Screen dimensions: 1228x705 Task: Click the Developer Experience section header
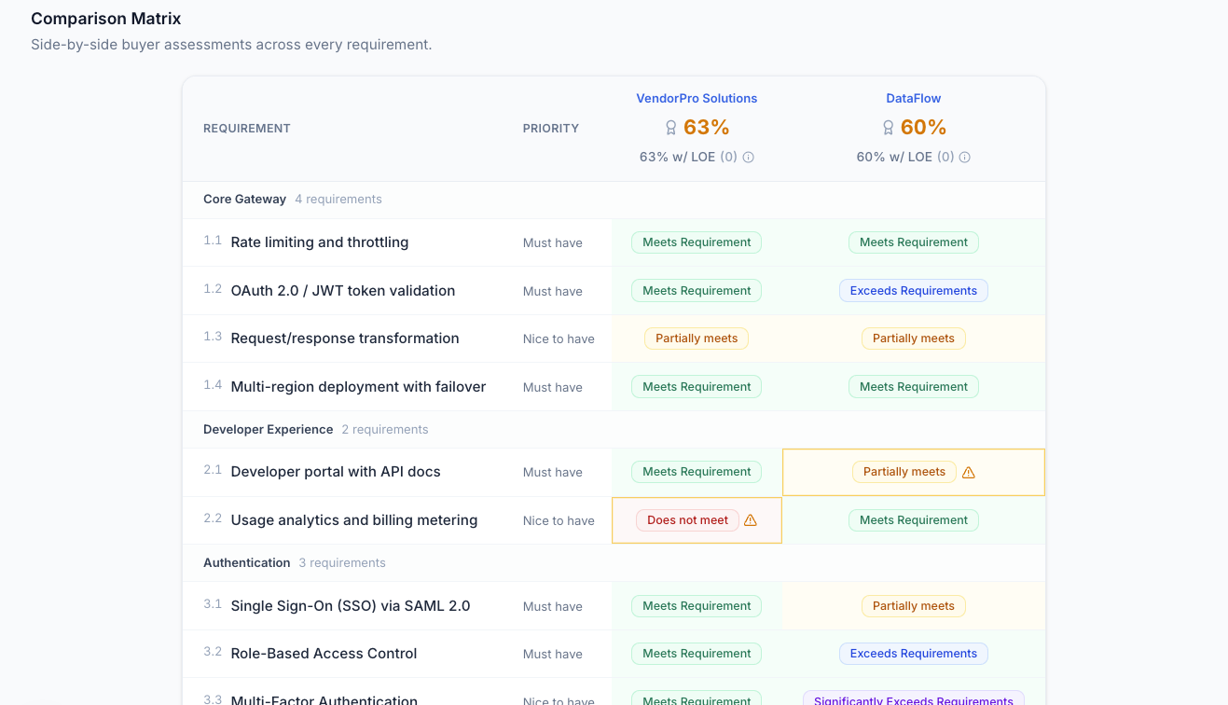(268, 430)
